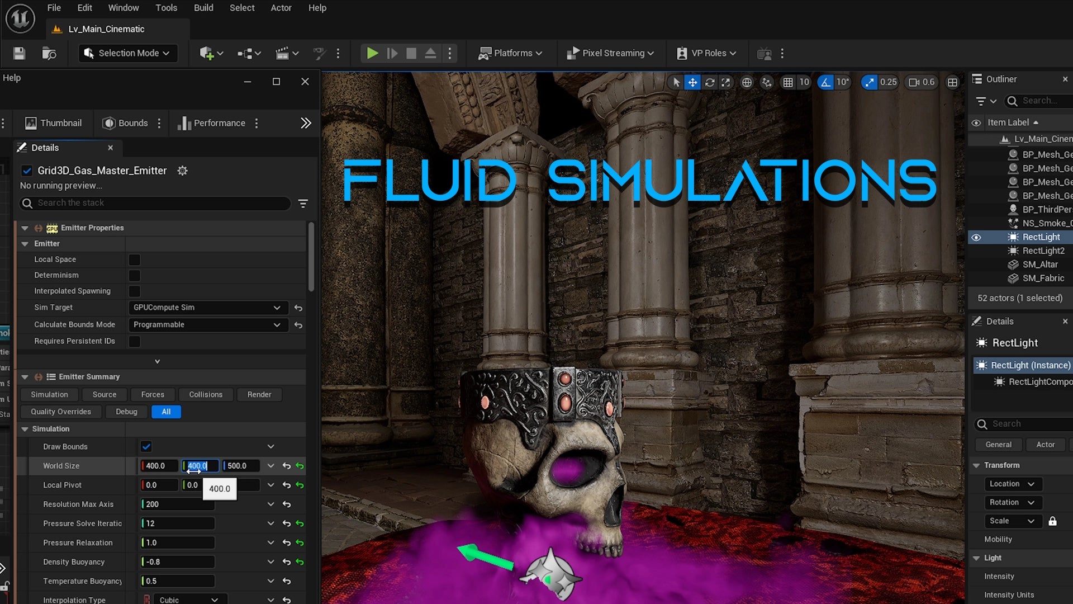Open the Build menu
1073x604 pixels.
[x=203, y=8]
